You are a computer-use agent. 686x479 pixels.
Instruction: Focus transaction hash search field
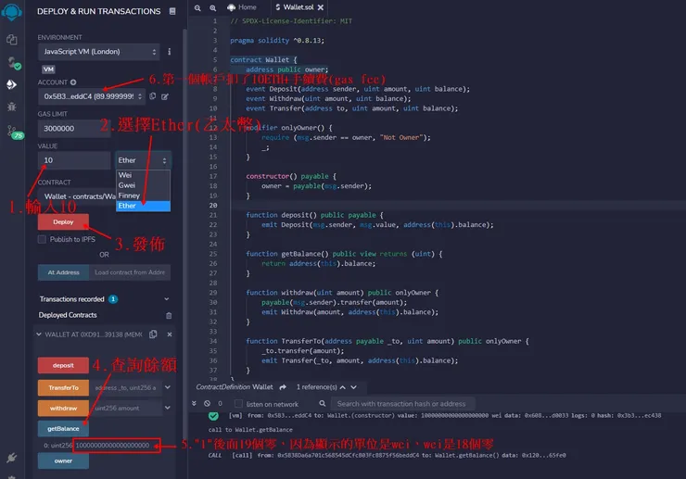[402, 404]
